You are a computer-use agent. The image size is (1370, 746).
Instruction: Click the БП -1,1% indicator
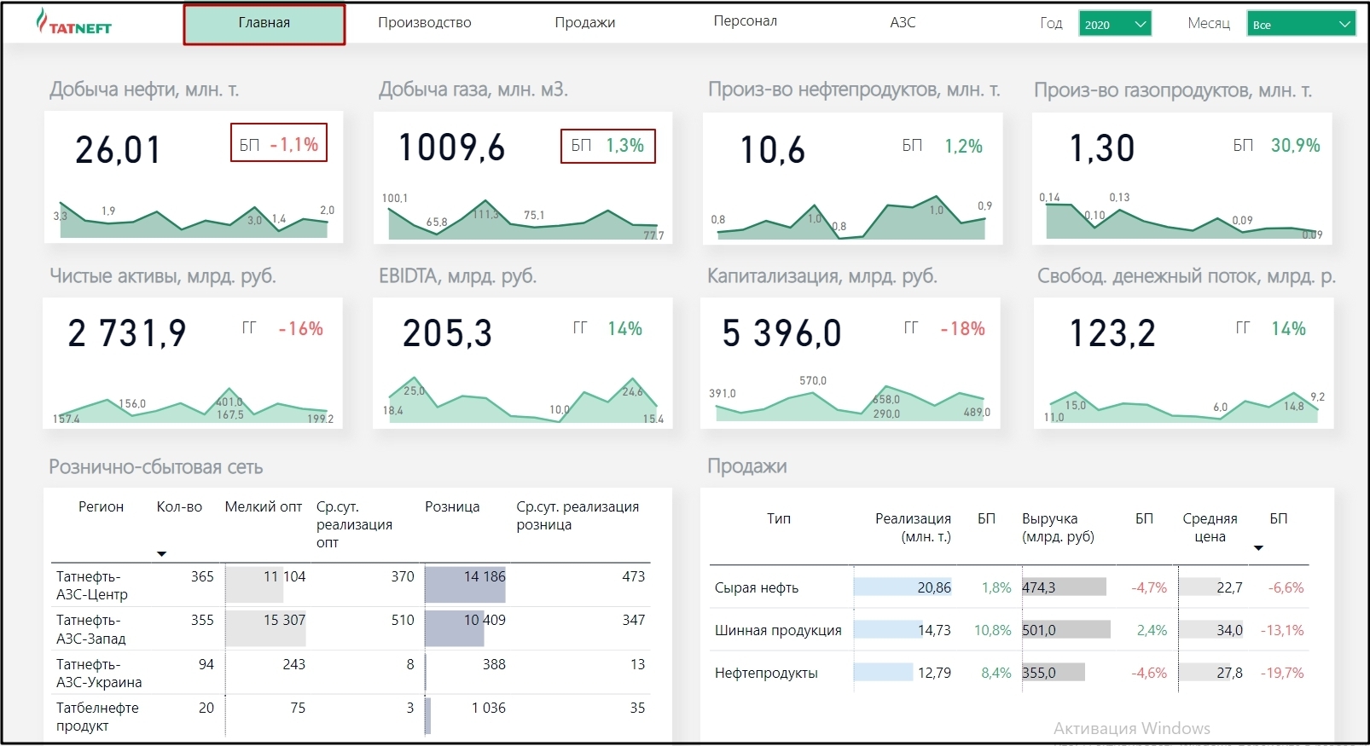[x=279, y=143]
